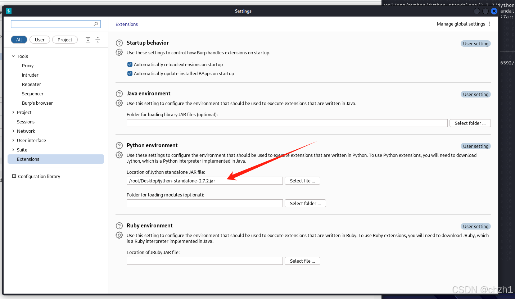This screenshot has height=299, width=515.
Task: Open the Ruby environment gear options
Action: [119, 235]
